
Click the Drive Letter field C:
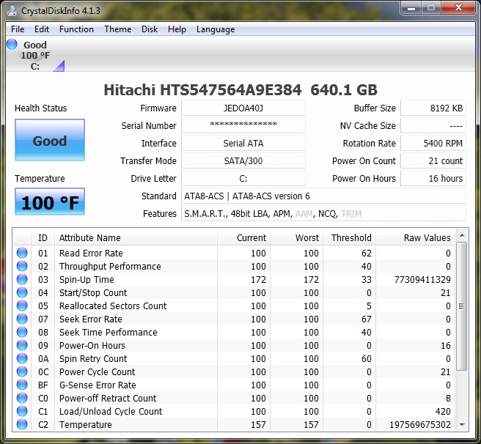pos(243,178)
